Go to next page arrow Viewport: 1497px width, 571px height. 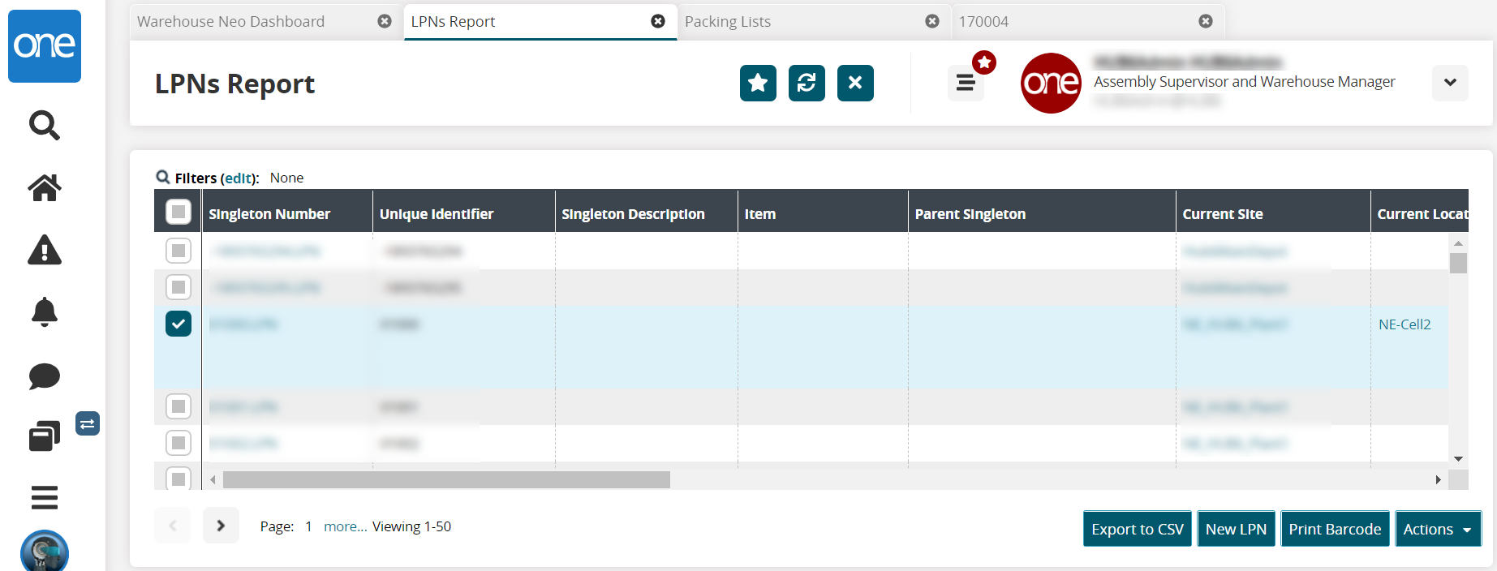pyautogui.click(x=221, y=526)
